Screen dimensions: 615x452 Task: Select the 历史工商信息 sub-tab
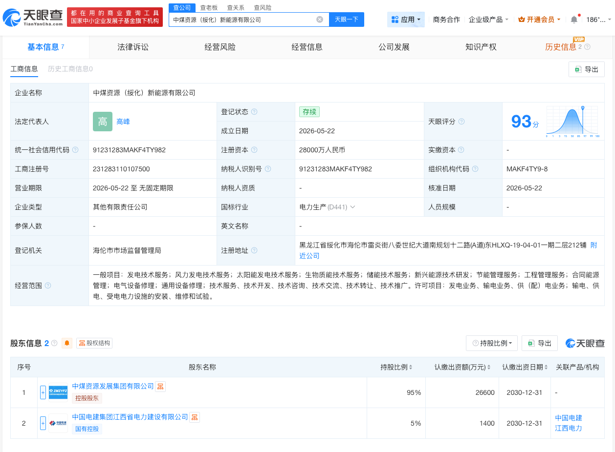(x=70, y=69)
